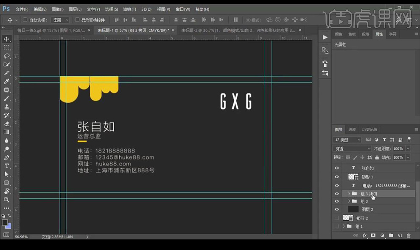Switch to 未标题-2 document tab

[x=238, y=30]
